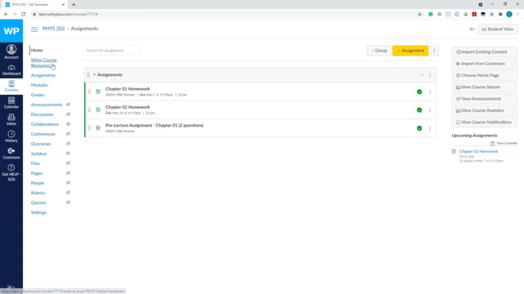The height and width of the screenshot is (294, 524).
Task: Open Announcements in course navigation
Action: pyautogui.click(x=47, y=105)
